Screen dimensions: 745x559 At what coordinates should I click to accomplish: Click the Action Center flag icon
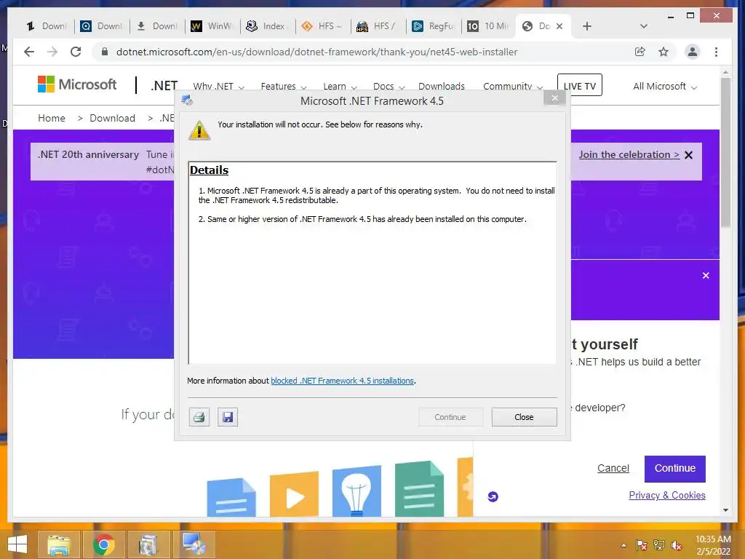tap(642, 545)
